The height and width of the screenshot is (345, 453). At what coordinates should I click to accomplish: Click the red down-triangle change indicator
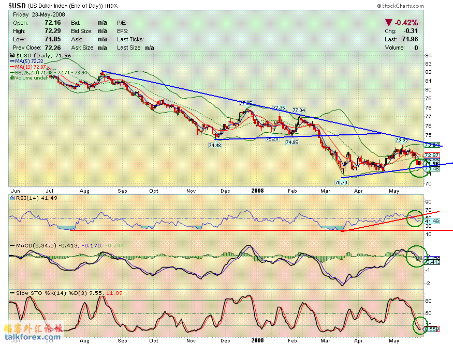pos(389,23)
